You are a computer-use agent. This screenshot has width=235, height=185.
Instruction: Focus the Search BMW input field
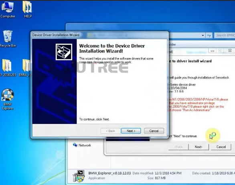225,35
